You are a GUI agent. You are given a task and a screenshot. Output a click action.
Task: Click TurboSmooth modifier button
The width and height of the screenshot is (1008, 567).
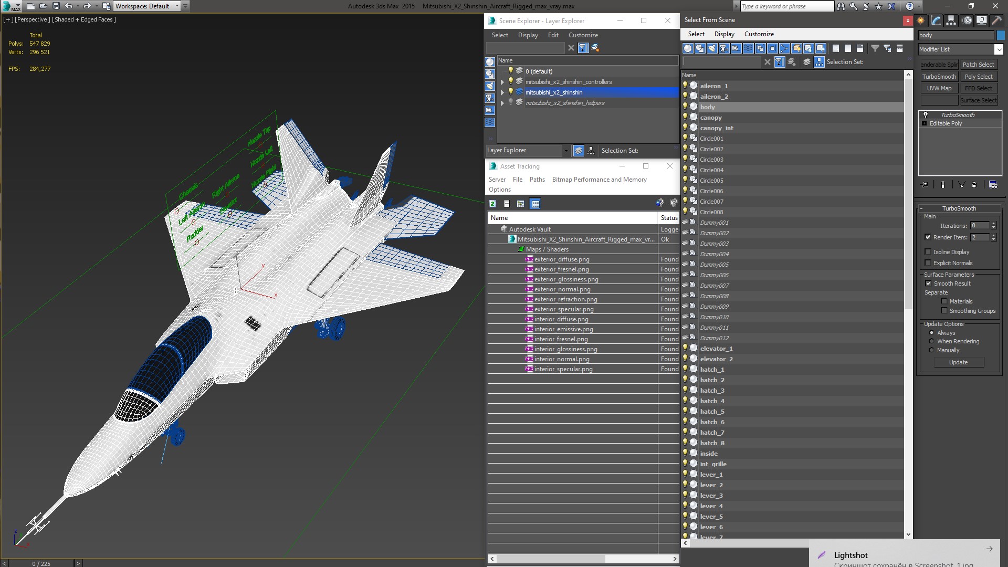939,77
